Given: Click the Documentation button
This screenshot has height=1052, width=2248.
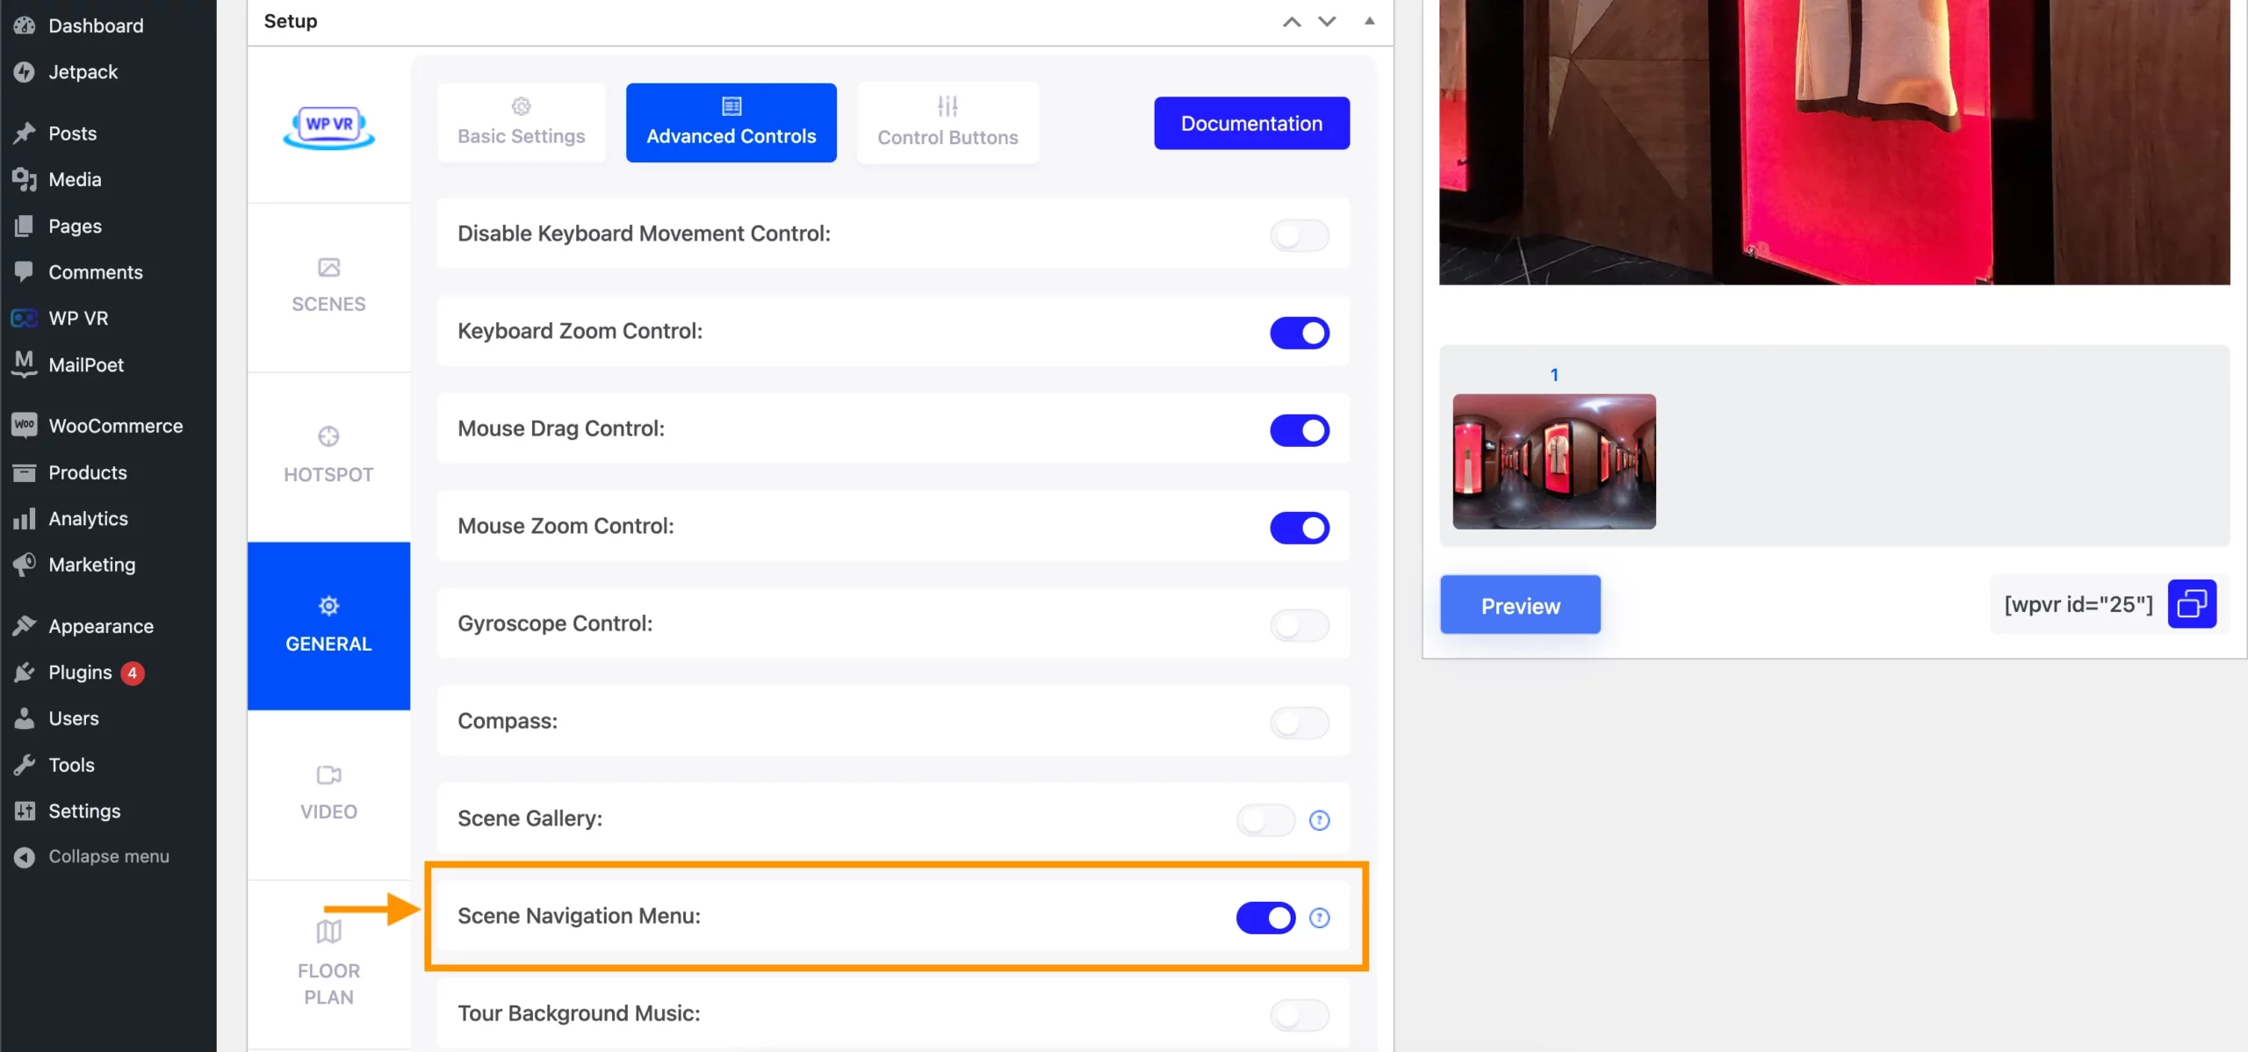Looking at the screenshot, I should point(1251,123).
